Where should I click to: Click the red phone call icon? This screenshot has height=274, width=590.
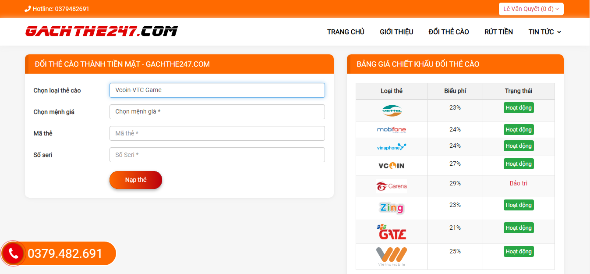click(13, 253)
